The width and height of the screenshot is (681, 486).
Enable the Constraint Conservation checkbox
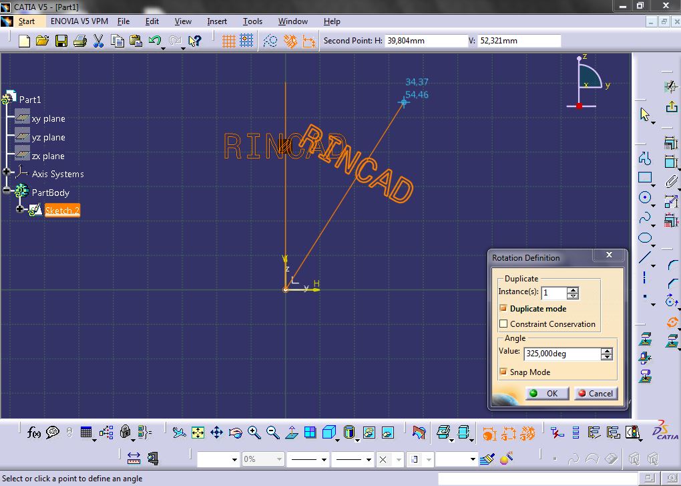tap(503, 324)
